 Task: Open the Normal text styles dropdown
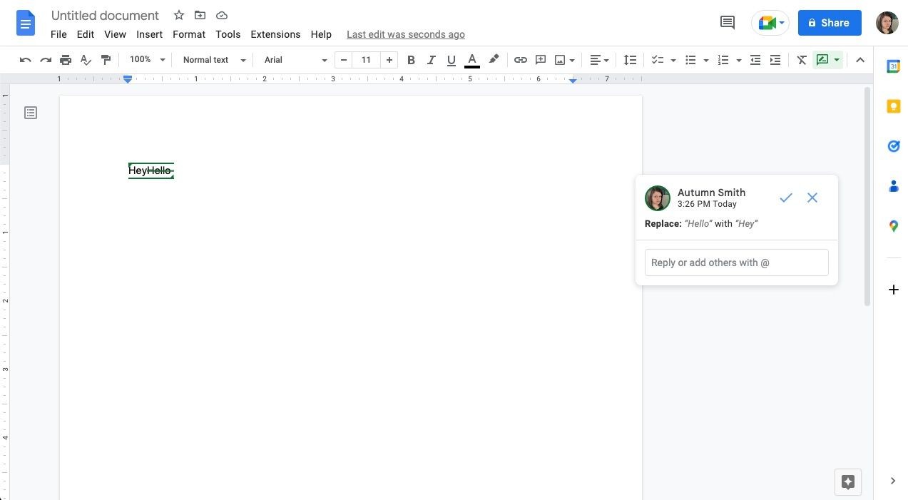(214, 60)
